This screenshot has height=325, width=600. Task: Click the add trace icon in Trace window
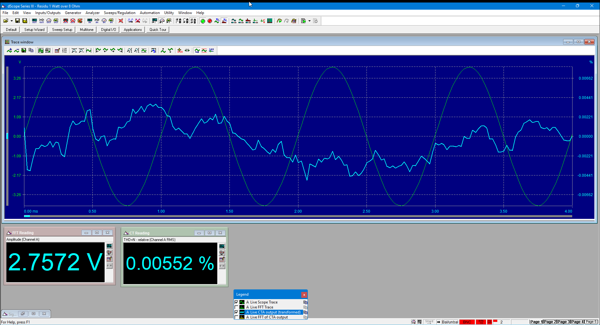pyautogui.click(x=9, y=51)
